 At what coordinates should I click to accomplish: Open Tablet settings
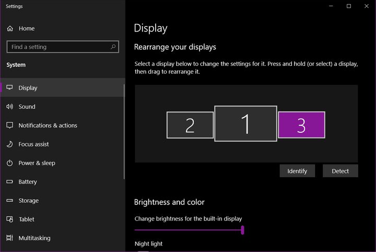pyautogui.click(x=62, y=219)
